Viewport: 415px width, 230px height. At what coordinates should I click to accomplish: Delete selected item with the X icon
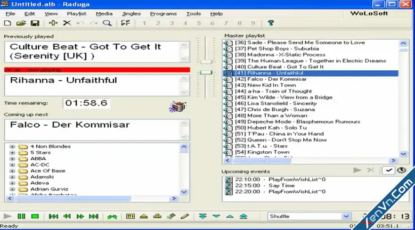click(x=67, y=23)
